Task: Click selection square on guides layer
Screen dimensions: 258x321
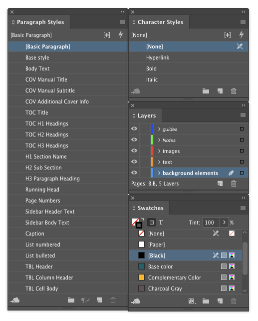Action: tap(242, 129)
